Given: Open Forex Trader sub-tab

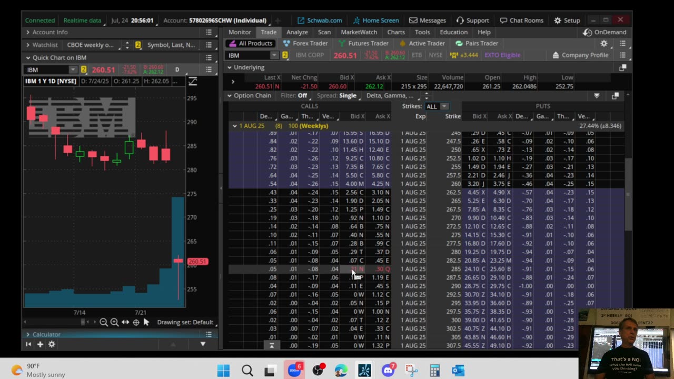Looking at the screenshot, I should coord(305,43).
